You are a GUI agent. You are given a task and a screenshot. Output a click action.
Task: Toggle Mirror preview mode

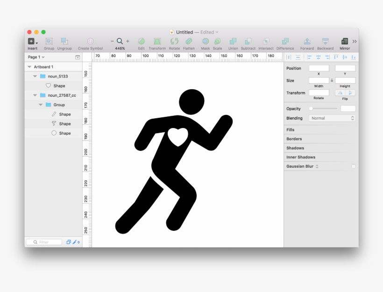point(344,41)
